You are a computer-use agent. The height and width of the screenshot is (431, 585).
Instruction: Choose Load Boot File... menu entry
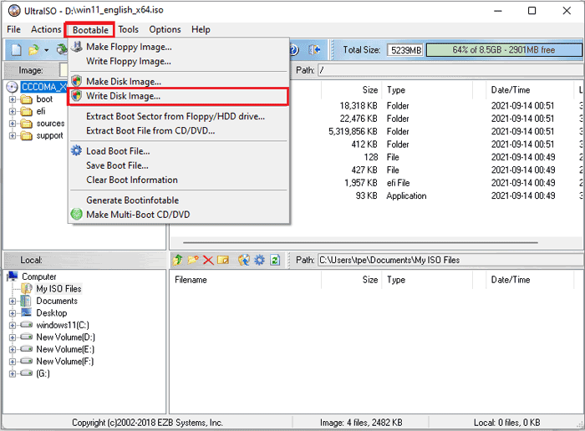click(179, 151)
